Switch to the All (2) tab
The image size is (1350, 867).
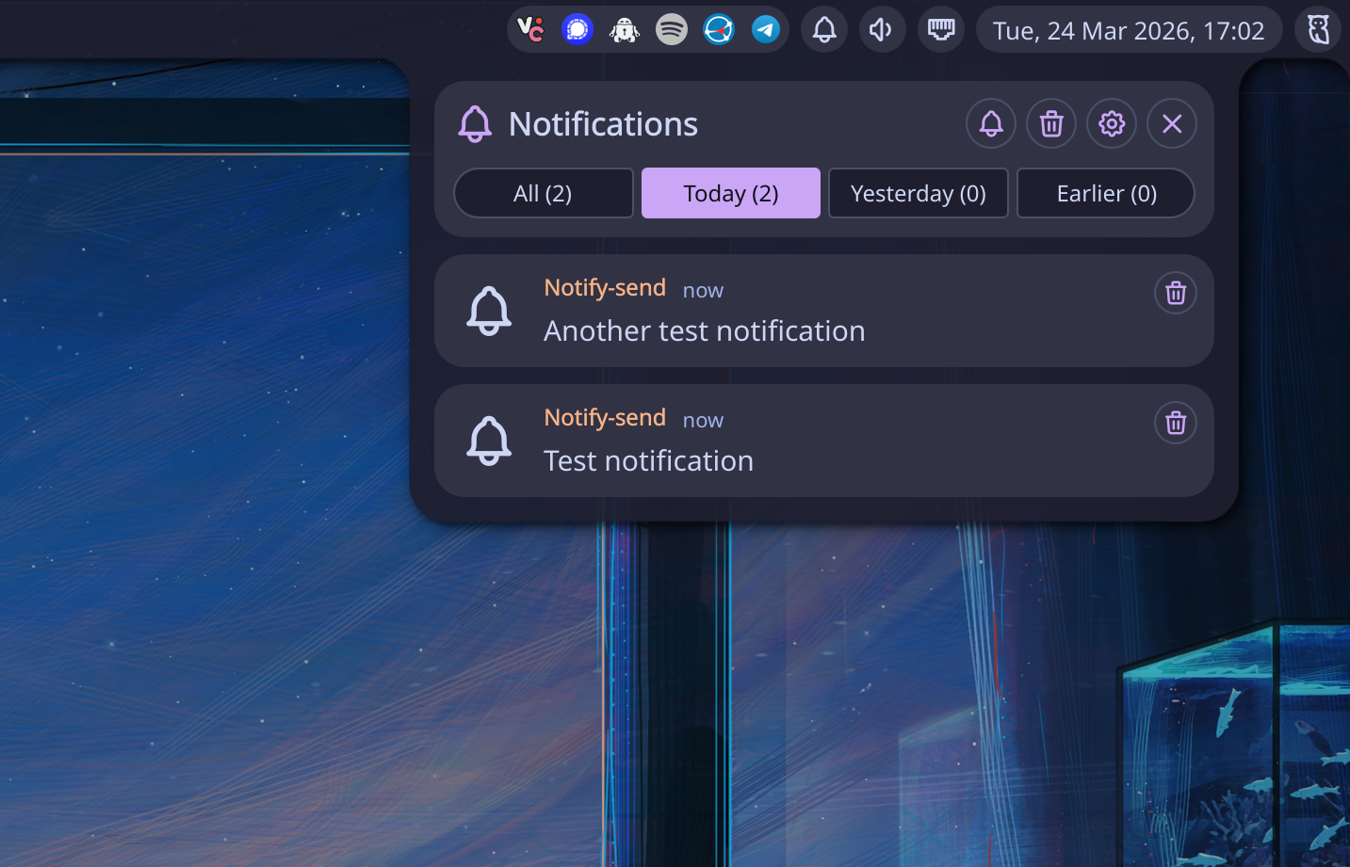coord(544,193)
